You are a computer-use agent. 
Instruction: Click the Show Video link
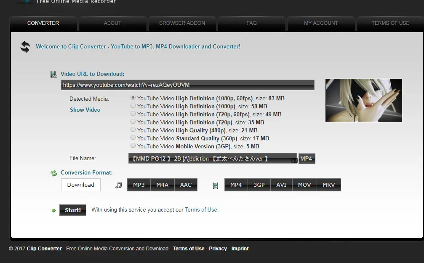pos(85,110)
